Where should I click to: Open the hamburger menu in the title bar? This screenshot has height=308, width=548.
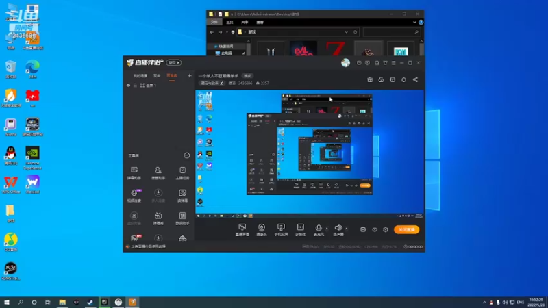(x=393, y=63)
